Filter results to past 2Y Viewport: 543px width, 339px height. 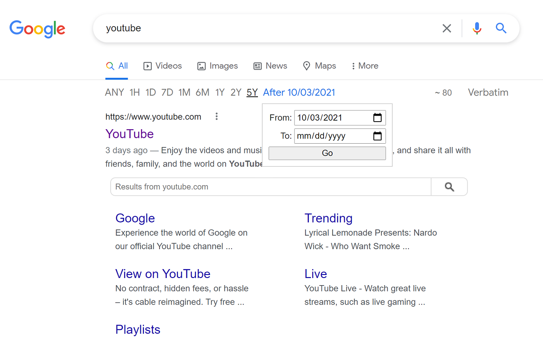[x=236, y=92]
